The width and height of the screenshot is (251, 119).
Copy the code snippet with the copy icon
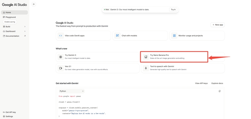coord(220,91)
